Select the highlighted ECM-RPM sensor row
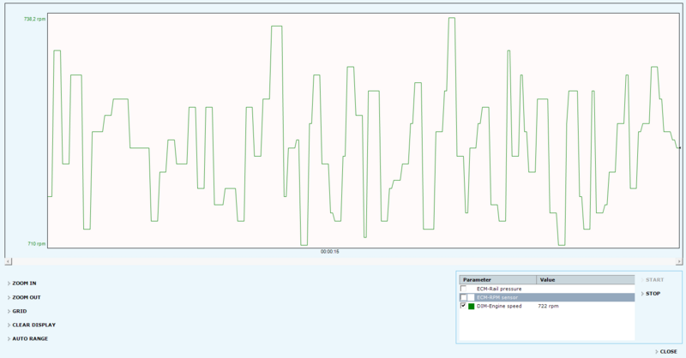Image resolution: width=686 pixels, height=358 pixels. (547, 297)
